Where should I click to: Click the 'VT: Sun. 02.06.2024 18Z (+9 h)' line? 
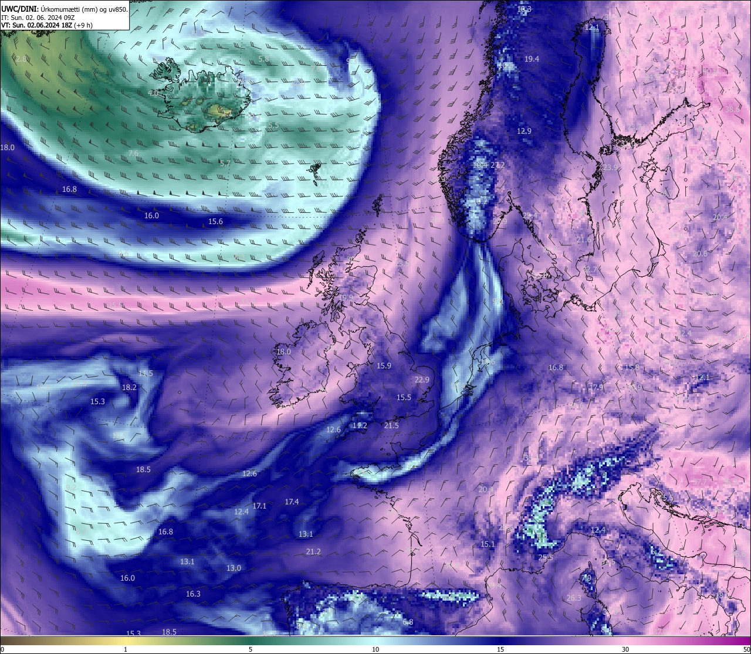(x=47, y=25)
